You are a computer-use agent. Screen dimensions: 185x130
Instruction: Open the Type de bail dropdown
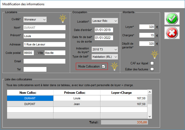(105, 57)
